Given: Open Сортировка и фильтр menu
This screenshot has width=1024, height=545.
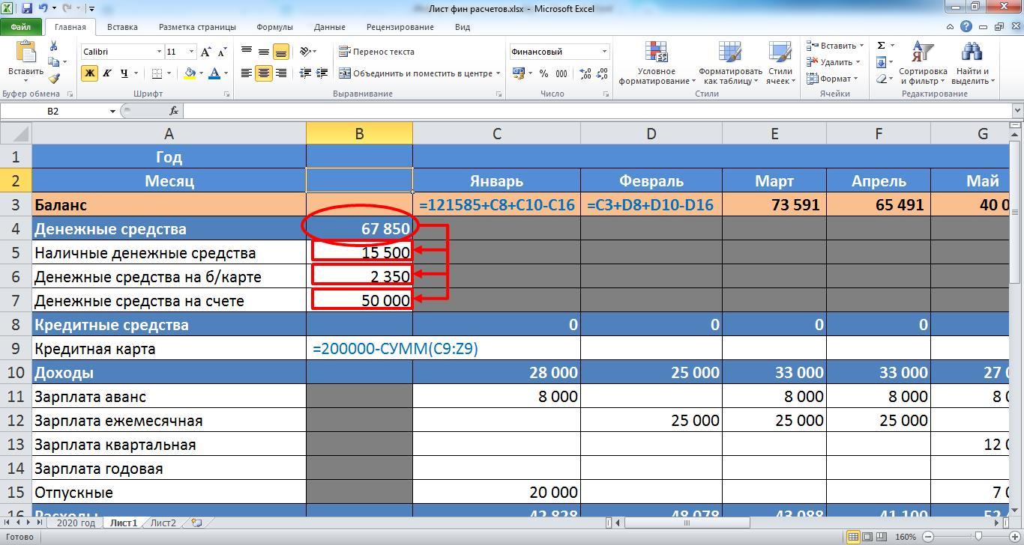Looking at the screenshot, I should [924, 63].
